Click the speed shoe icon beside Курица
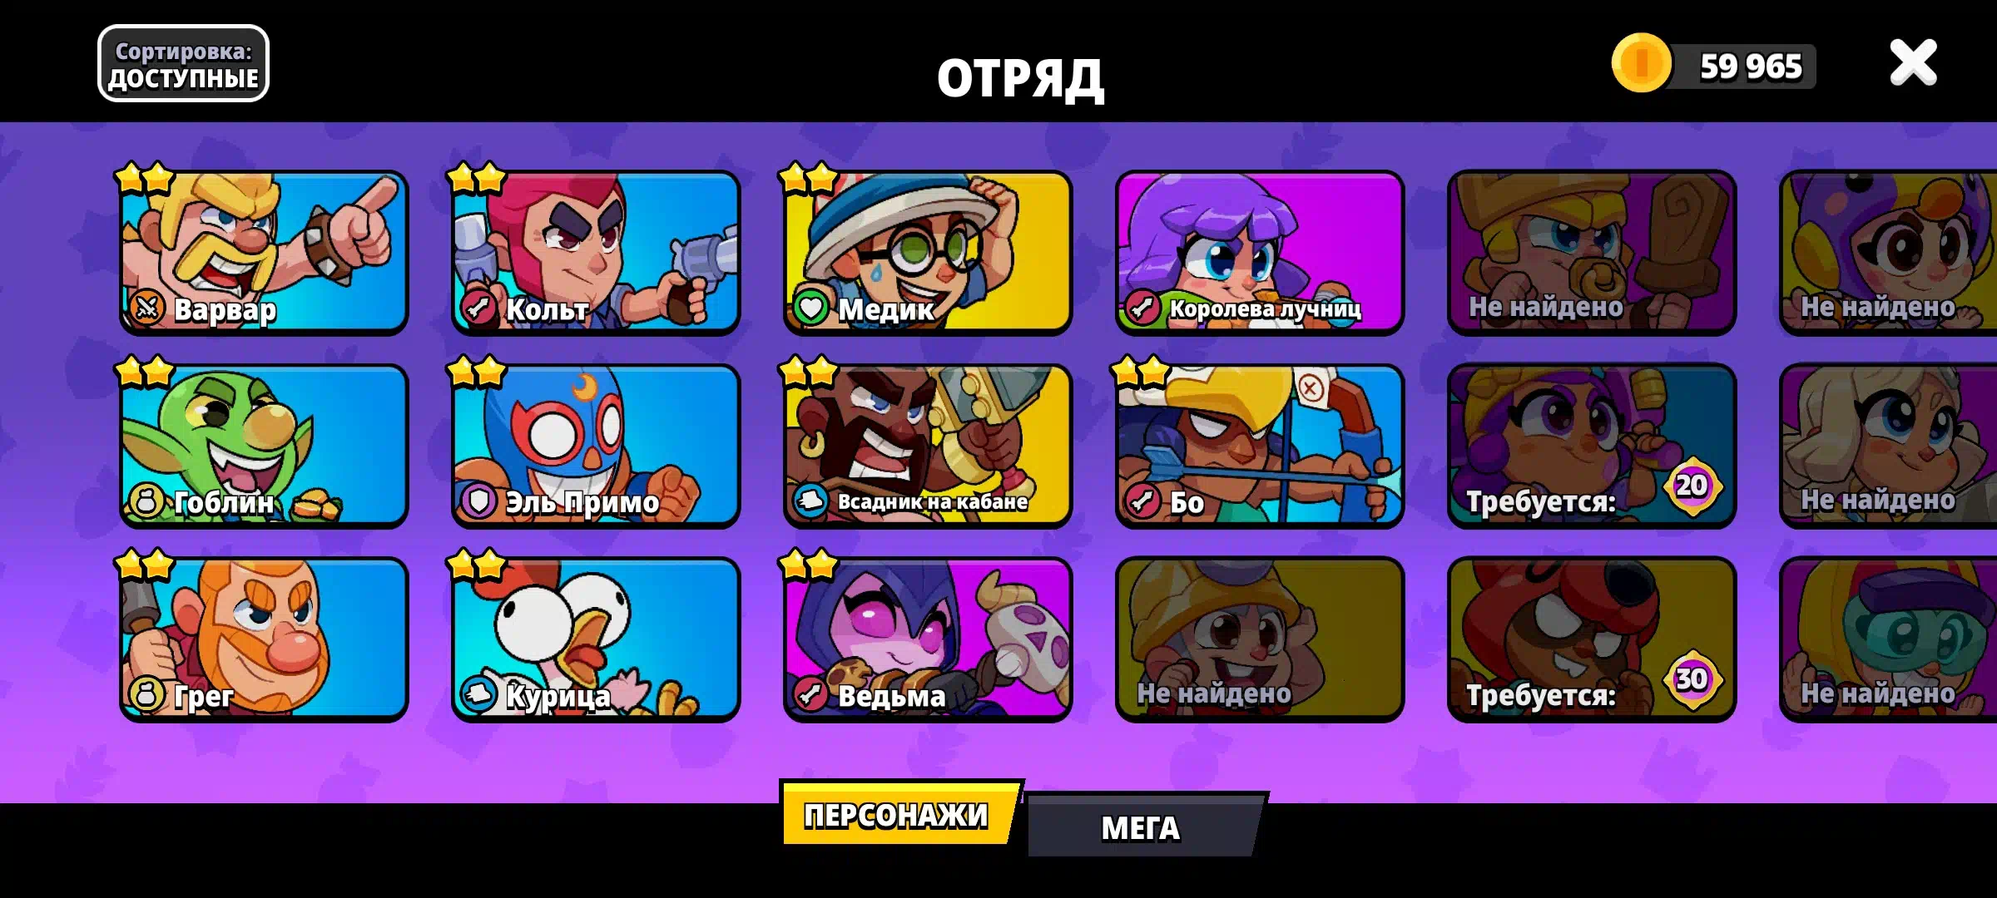The width and height of the screenshot is (1997, 898). [478, 694]
